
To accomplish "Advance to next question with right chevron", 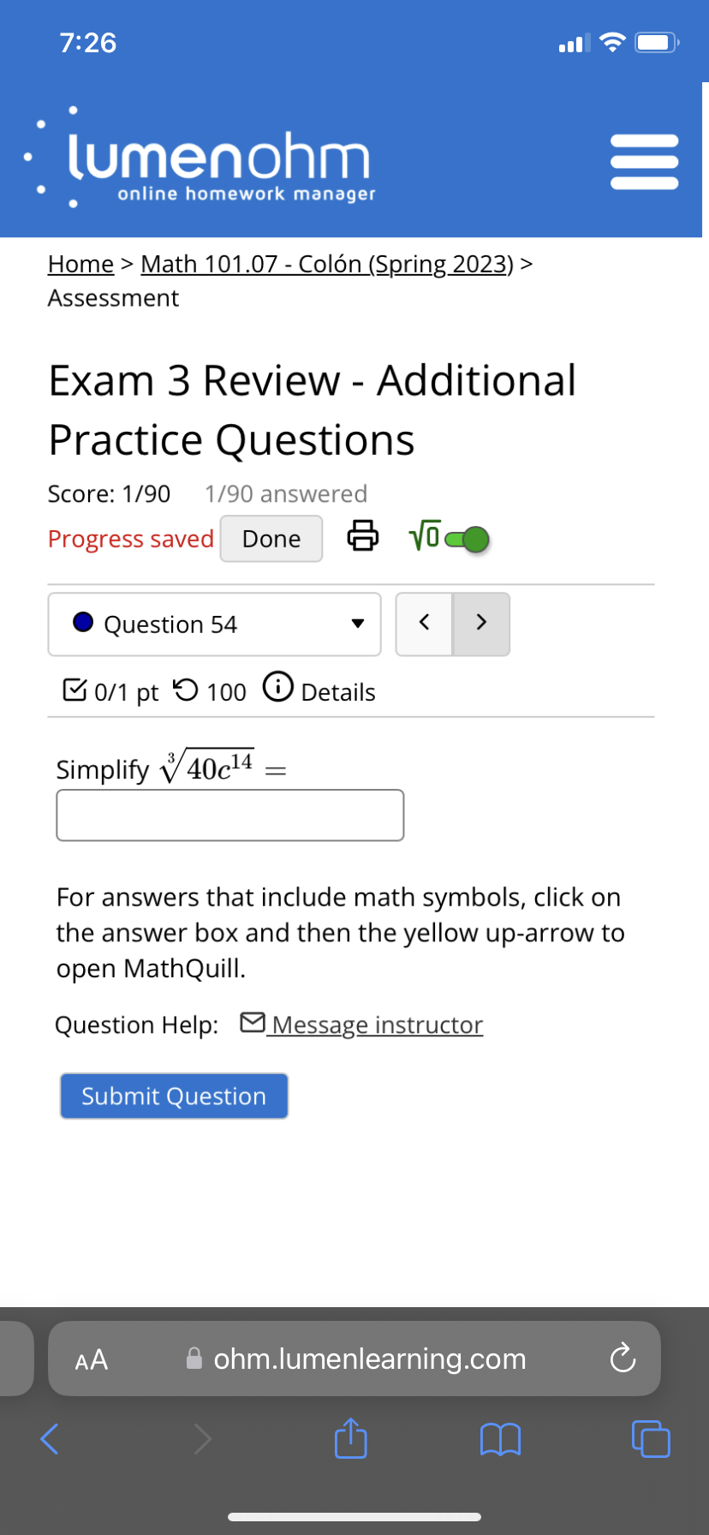I will point(481,623).
